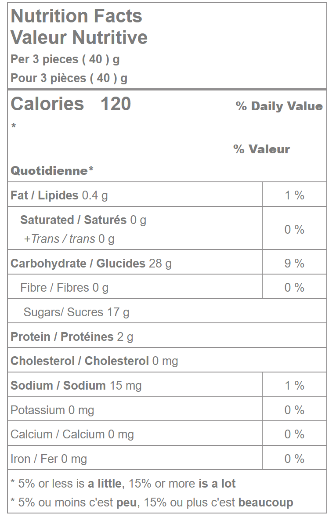Click the Sugars / Sucres 17 g row
The width and height of the screenshot is (336, 517).
coord(76,312)
